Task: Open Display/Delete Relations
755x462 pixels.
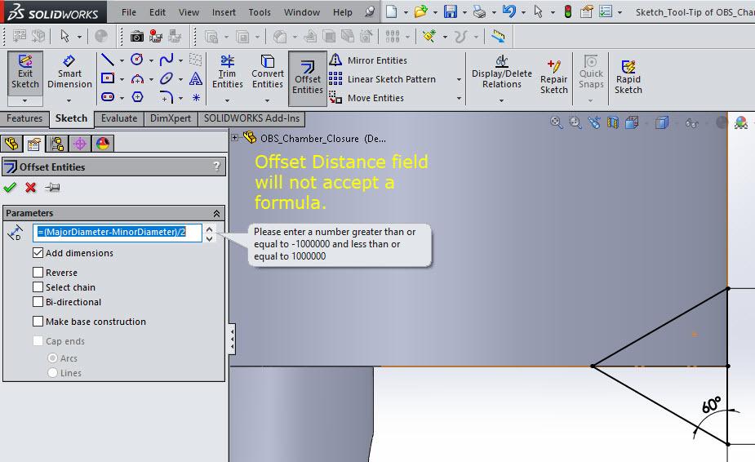Action: 502,73
